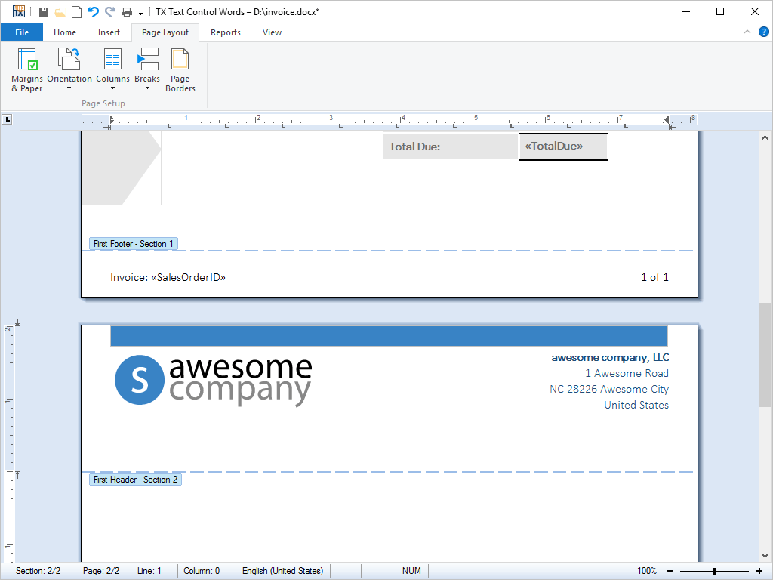Image resolution: width=773 pixels, height=580 pixels.
Task: Collapse the ribbon with the chevron
Action: click(x=747, y=32)
